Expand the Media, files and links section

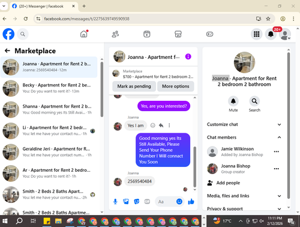(244, 196)
